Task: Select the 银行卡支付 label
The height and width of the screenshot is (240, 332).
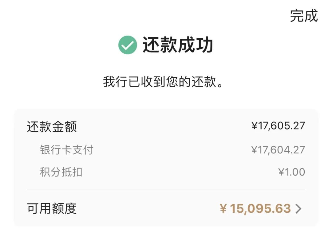Action: 66,150
